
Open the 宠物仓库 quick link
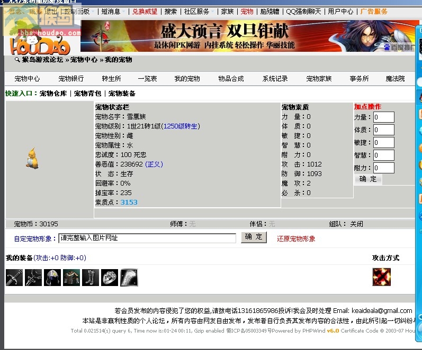53,94
